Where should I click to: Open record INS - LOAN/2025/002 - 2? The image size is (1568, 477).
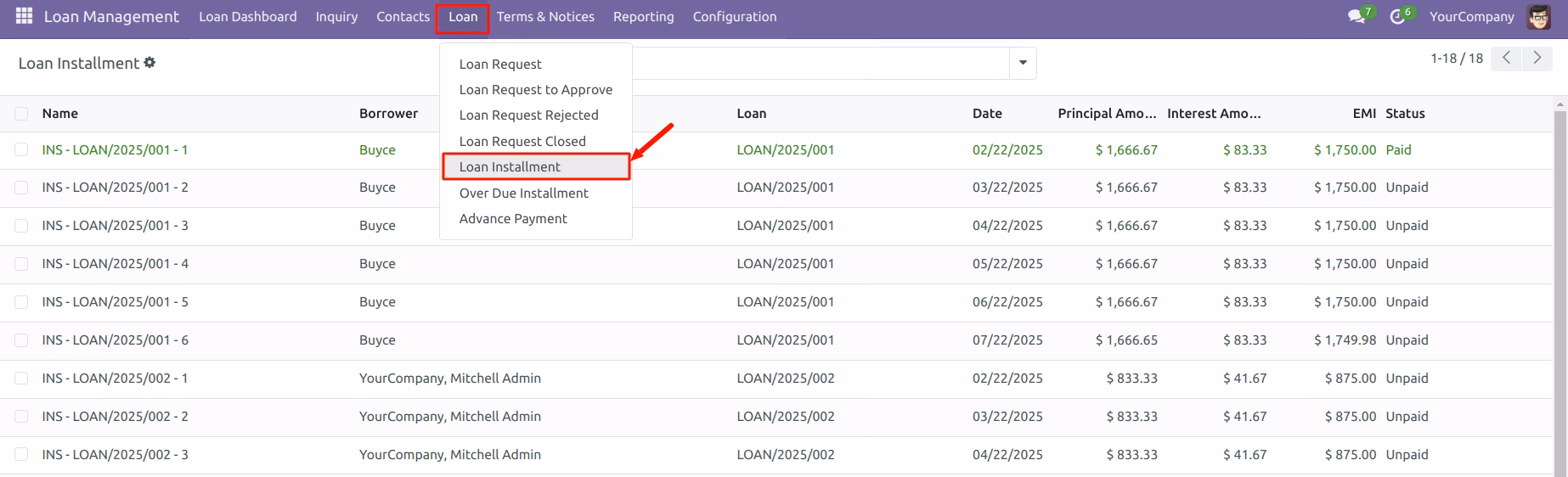pos(115,417)
